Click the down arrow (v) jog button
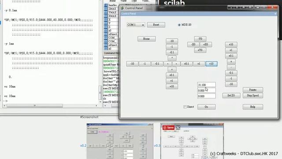 (172, 69)
